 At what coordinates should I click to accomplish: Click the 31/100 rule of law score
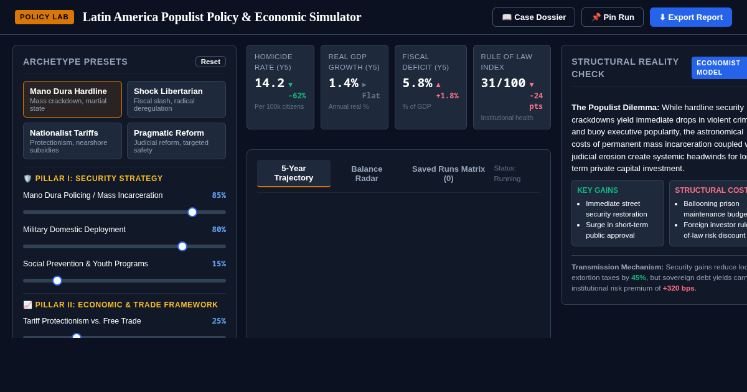coord(504,83)
